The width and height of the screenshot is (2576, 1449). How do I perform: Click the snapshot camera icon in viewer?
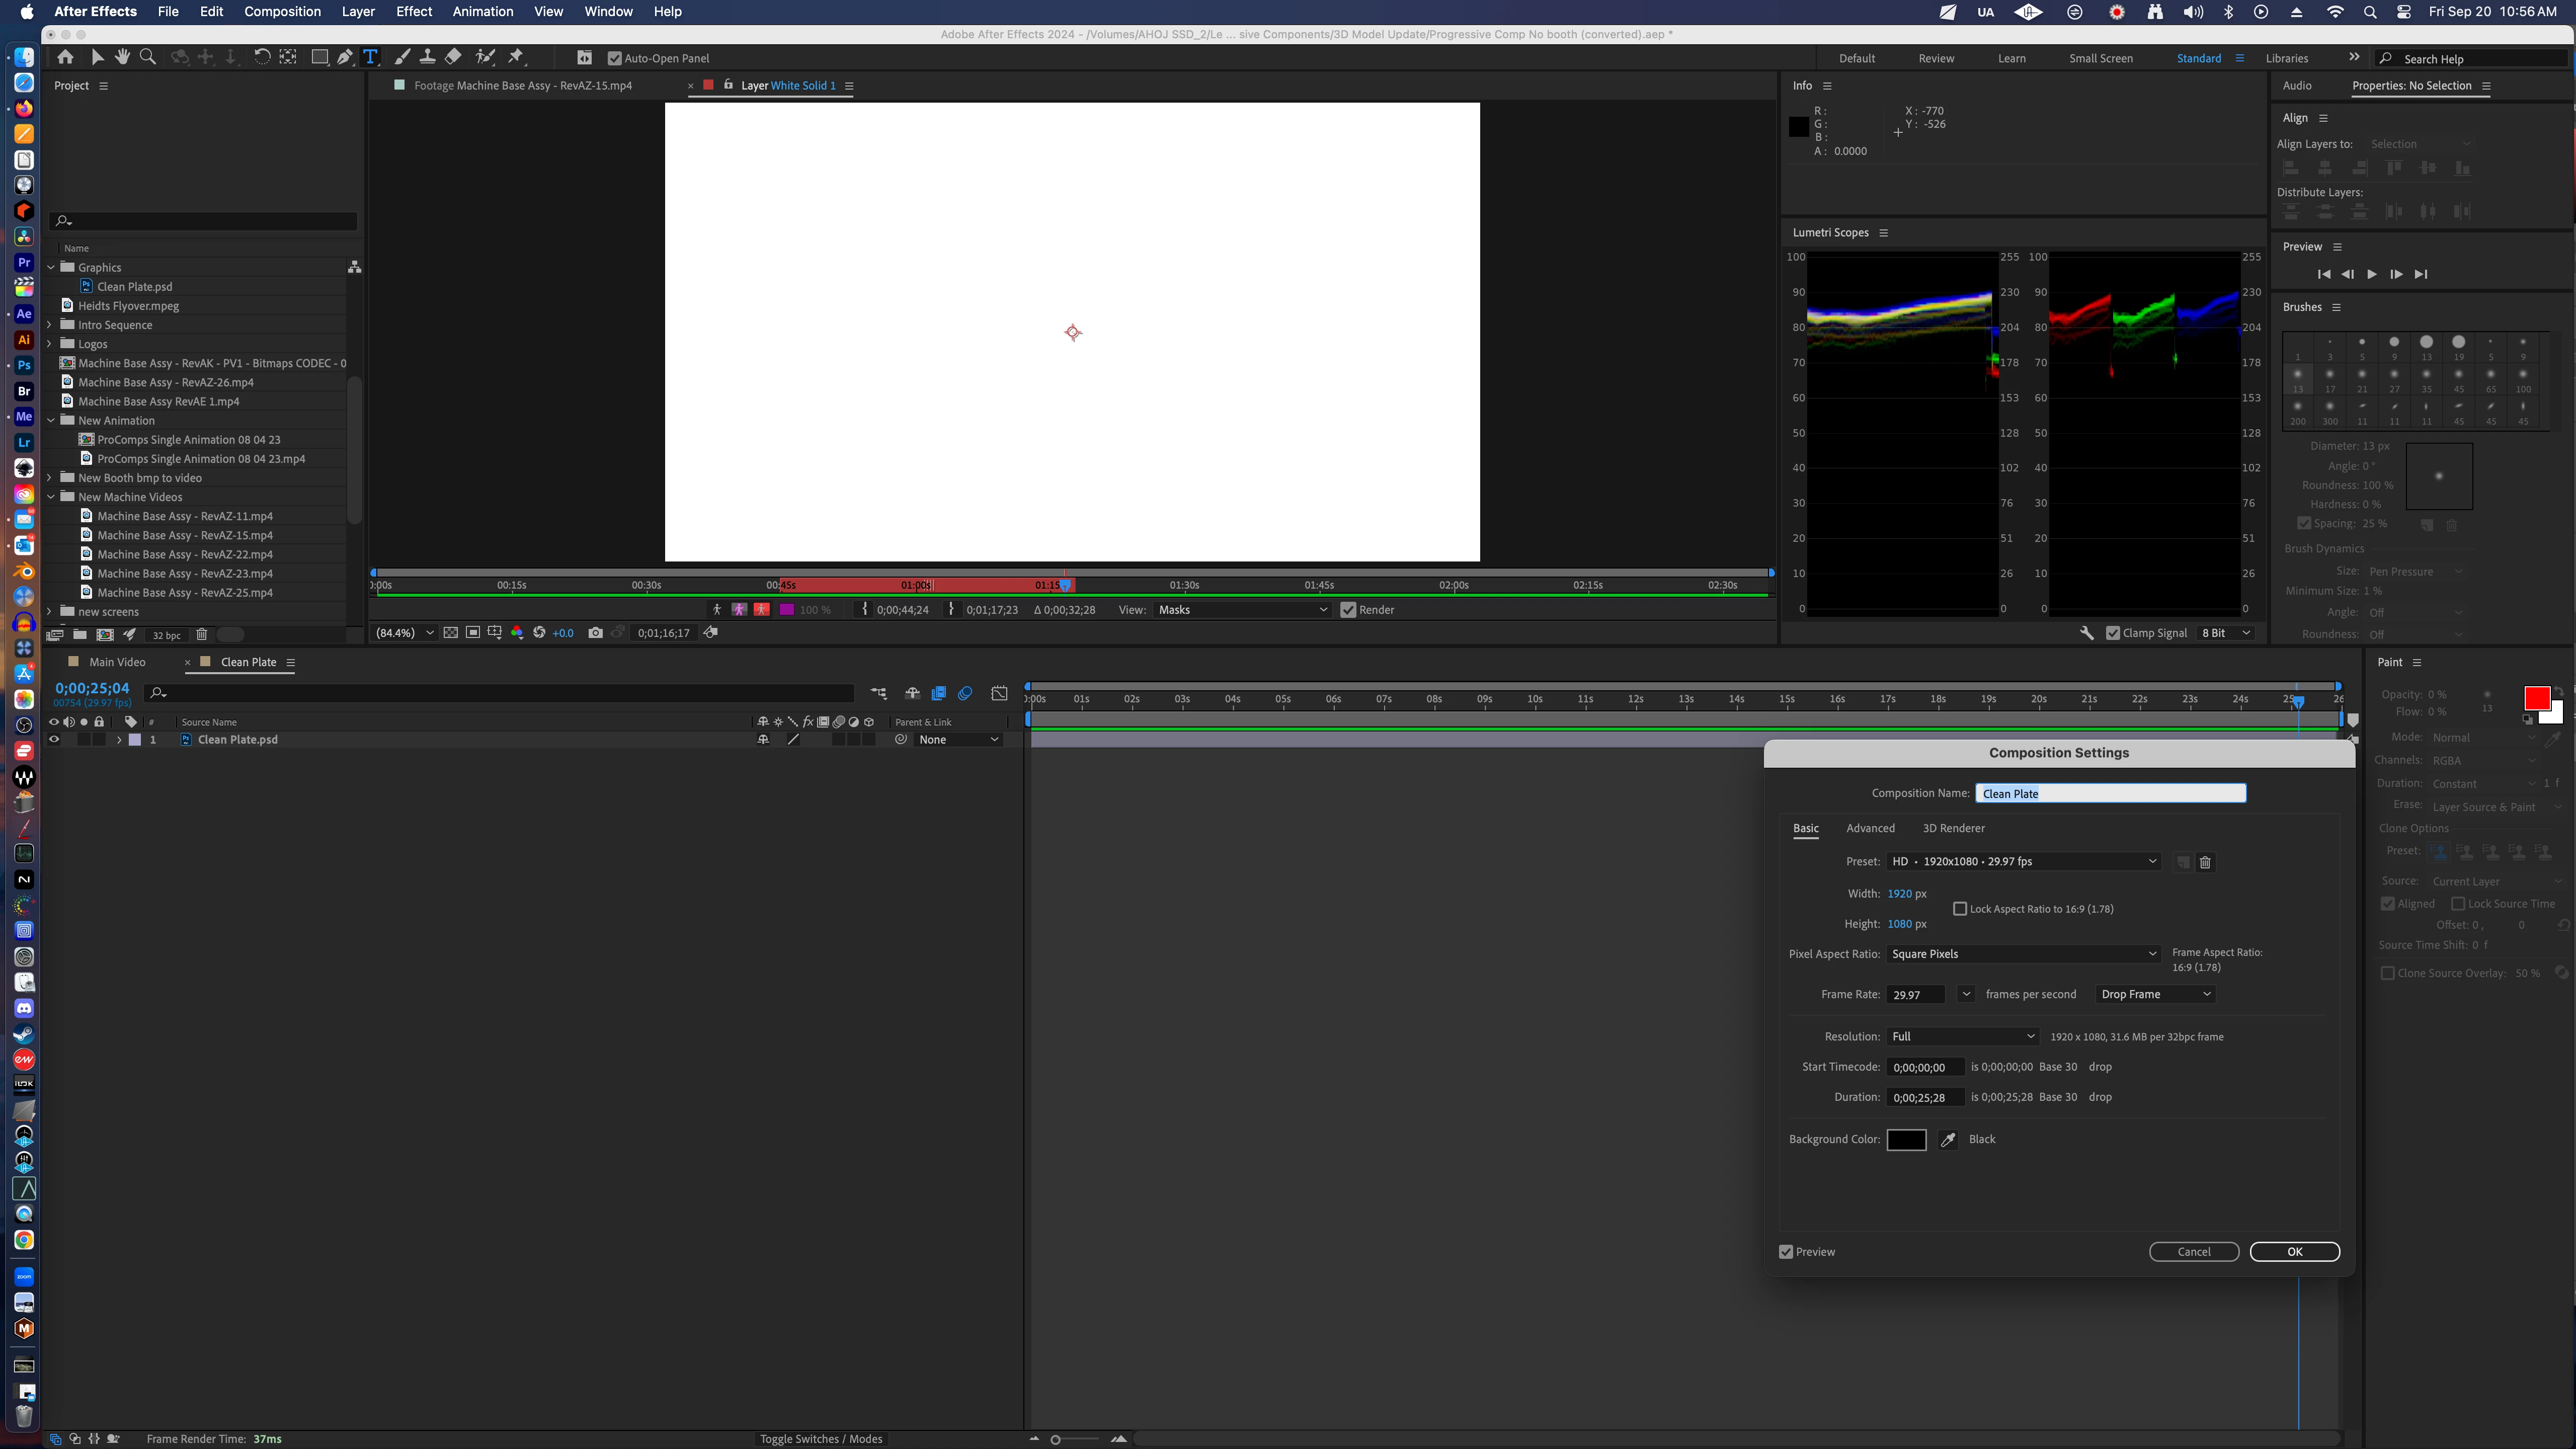(595, 633)
